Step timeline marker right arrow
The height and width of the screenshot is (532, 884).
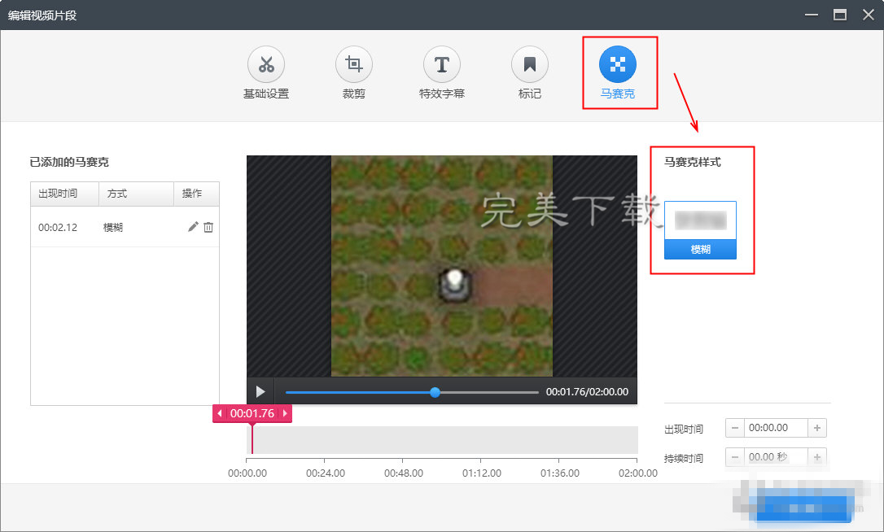(285, 414)
